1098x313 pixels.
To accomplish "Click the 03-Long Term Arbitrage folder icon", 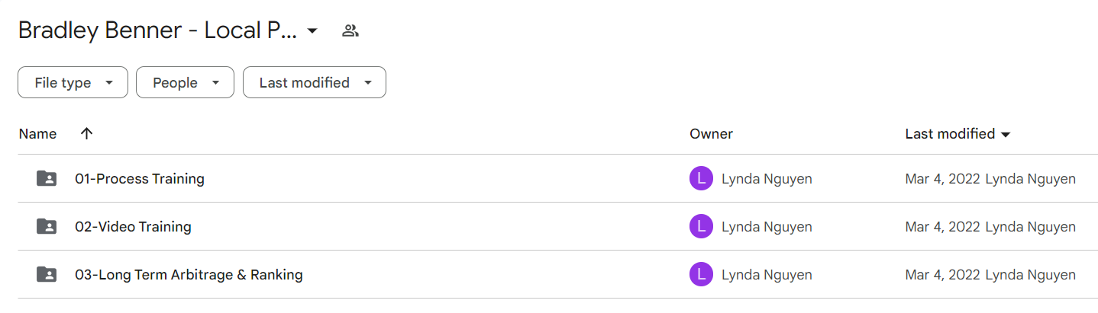I will pyautogui.click(x=47, y=274).
